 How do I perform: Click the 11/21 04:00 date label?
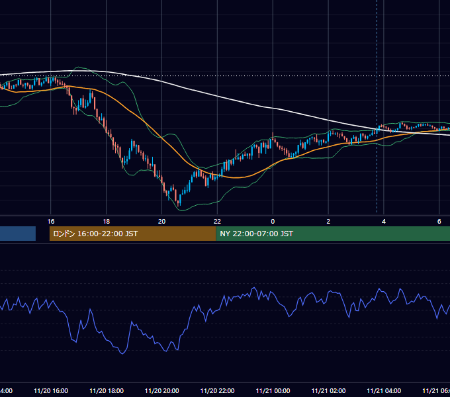click(384, 390)
